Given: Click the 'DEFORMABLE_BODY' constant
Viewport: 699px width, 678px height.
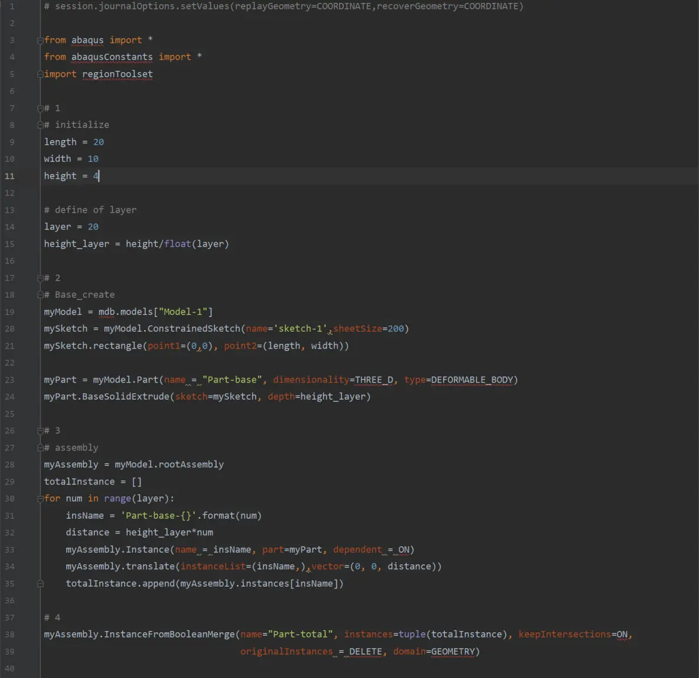Looking at the screenshot, I should tap(471, 380).
